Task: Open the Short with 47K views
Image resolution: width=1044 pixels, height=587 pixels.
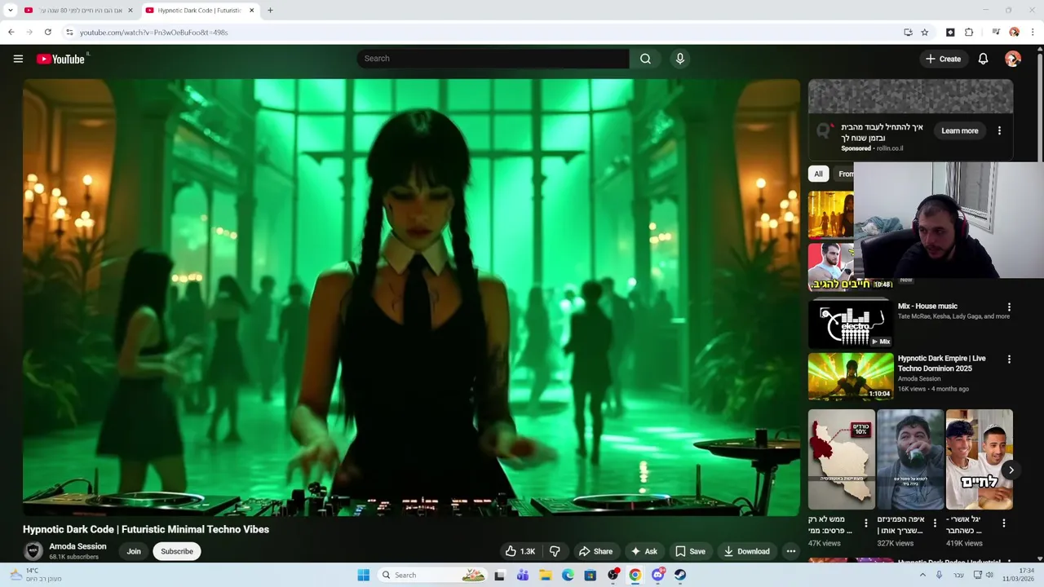Action: (841, 459)
